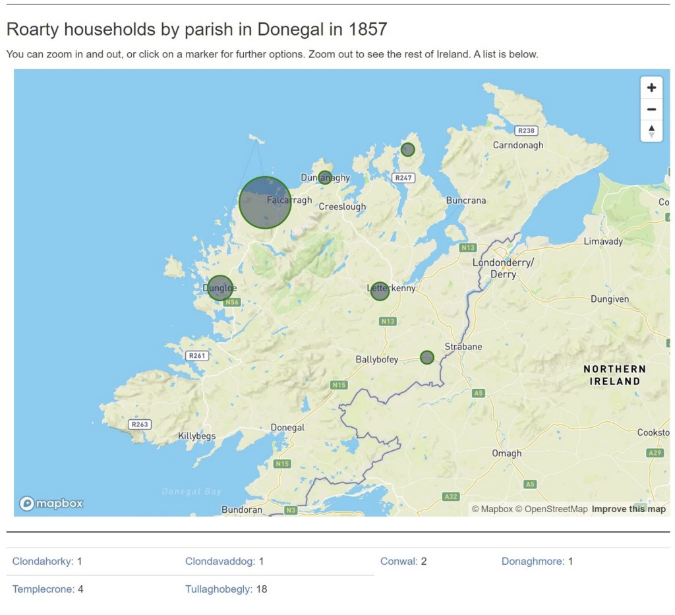Click the large Falcarragh circle marker
This screenshot has height=615, width=675.
[264, 202]
